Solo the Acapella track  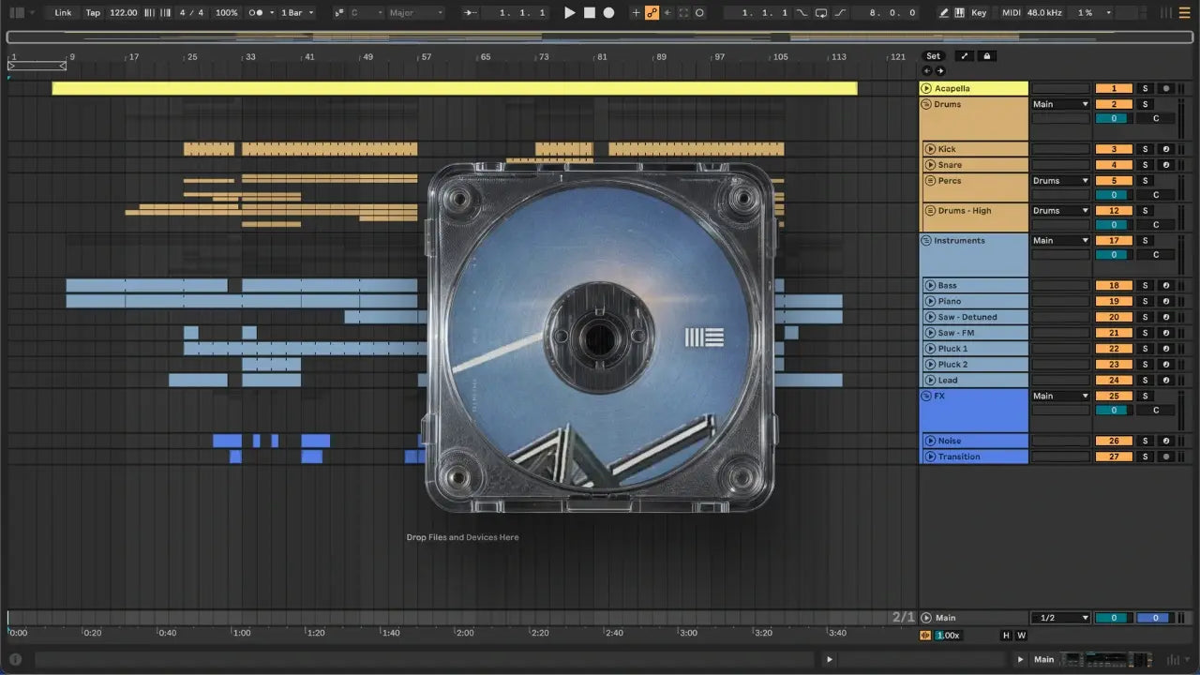[x=1144, y=88]
